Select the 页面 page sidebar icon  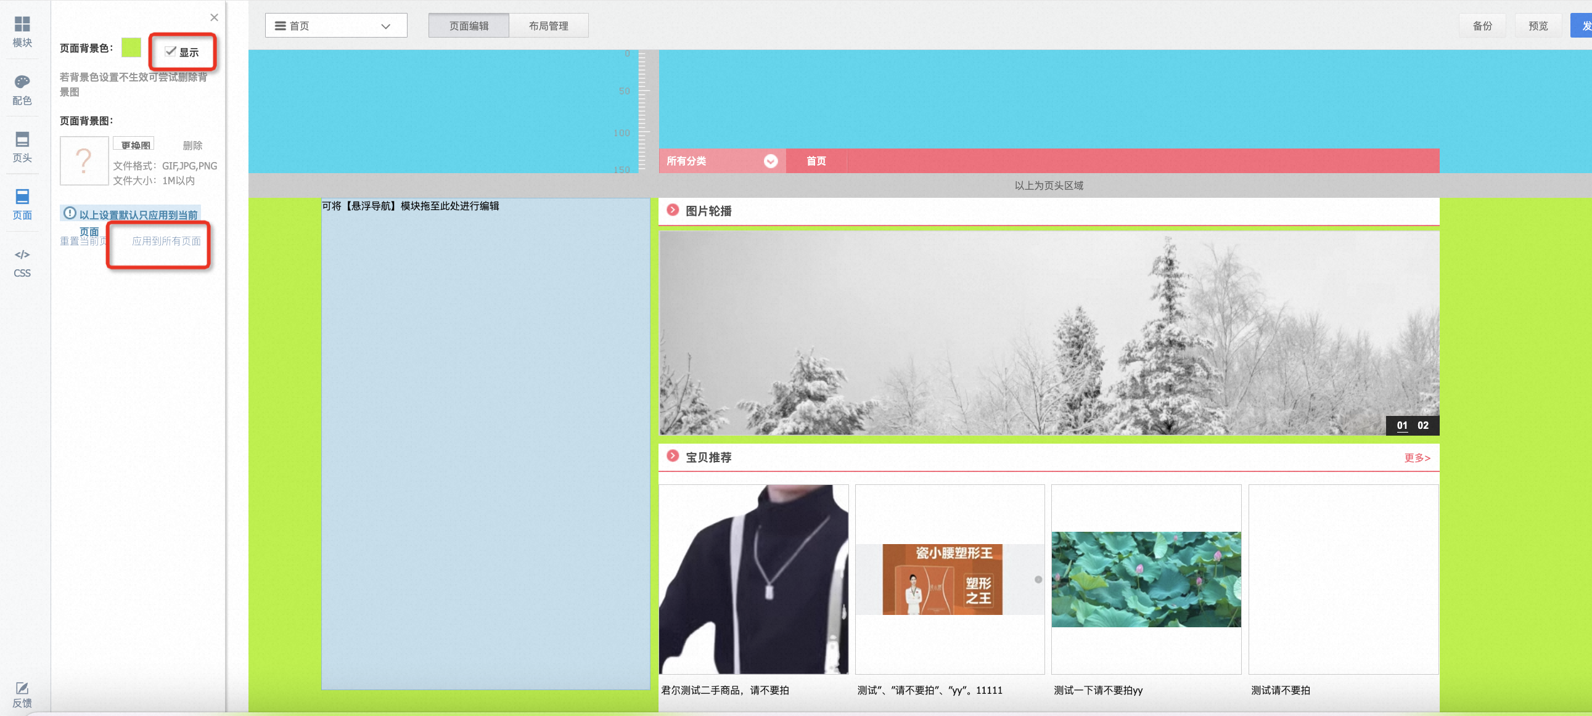[22, 205]
